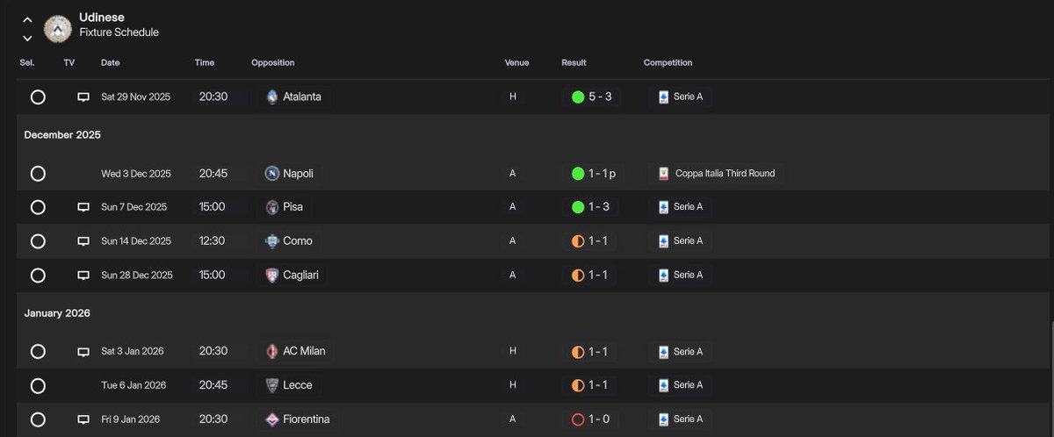Image resolution: width=1054 pixels, height=437 pixels.
Task: Go to previous team with up chevron
Action: click(x=27, y=19)
